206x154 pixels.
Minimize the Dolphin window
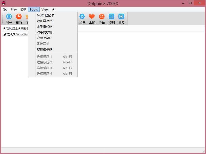click(x=183, y=3)
